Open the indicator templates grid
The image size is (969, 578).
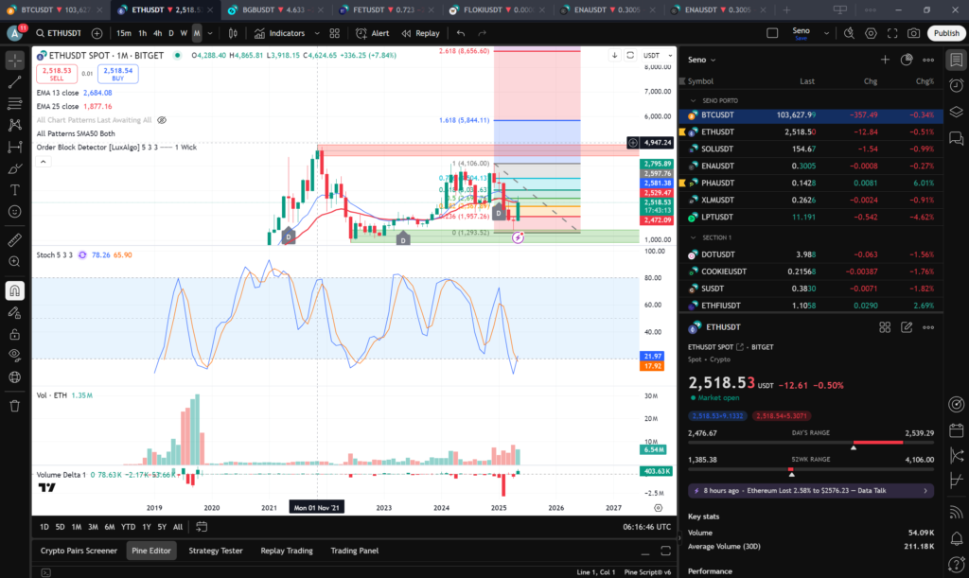click(x=334, y=33)
